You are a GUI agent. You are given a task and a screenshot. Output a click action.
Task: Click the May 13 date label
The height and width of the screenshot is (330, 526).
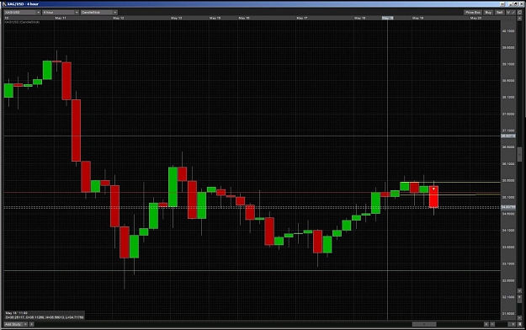pyautogui.click(x=177, y=19)
